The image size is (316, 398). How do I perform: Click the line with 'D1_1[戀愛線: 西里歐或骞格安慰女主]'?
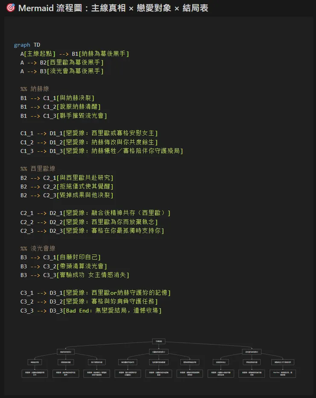coord(89,133)
